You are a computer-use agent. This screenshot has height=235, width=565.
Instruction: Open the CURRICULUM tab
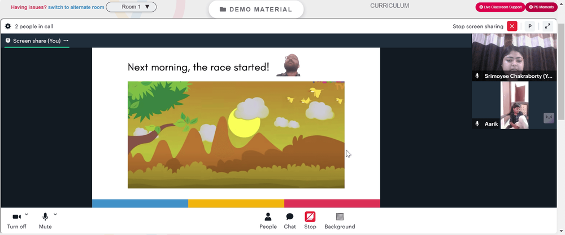click(x=389, y=6)
